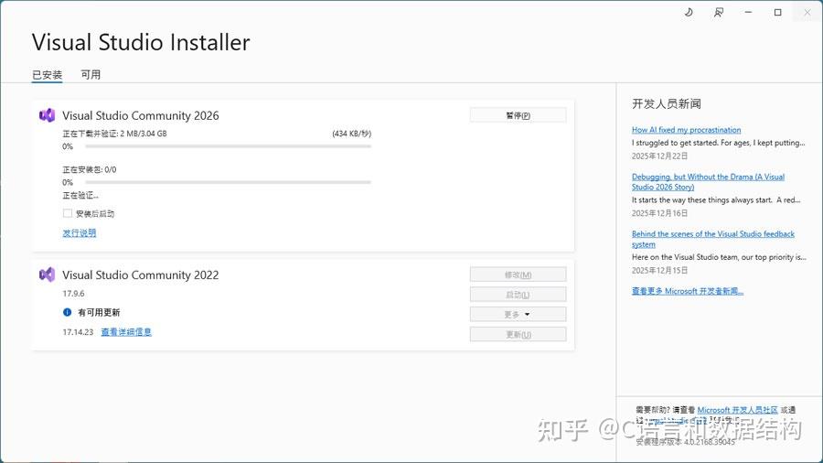Click the 启动(L) button
This screenshot has height=463, width=823.
click(x=518, y=295)
